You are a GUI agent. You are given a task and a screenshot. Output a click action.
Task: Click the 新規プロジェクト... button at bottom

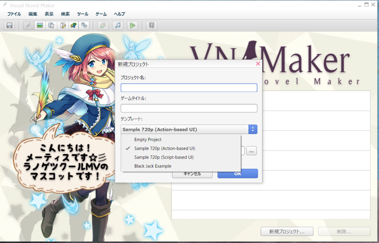pos(287,232)
